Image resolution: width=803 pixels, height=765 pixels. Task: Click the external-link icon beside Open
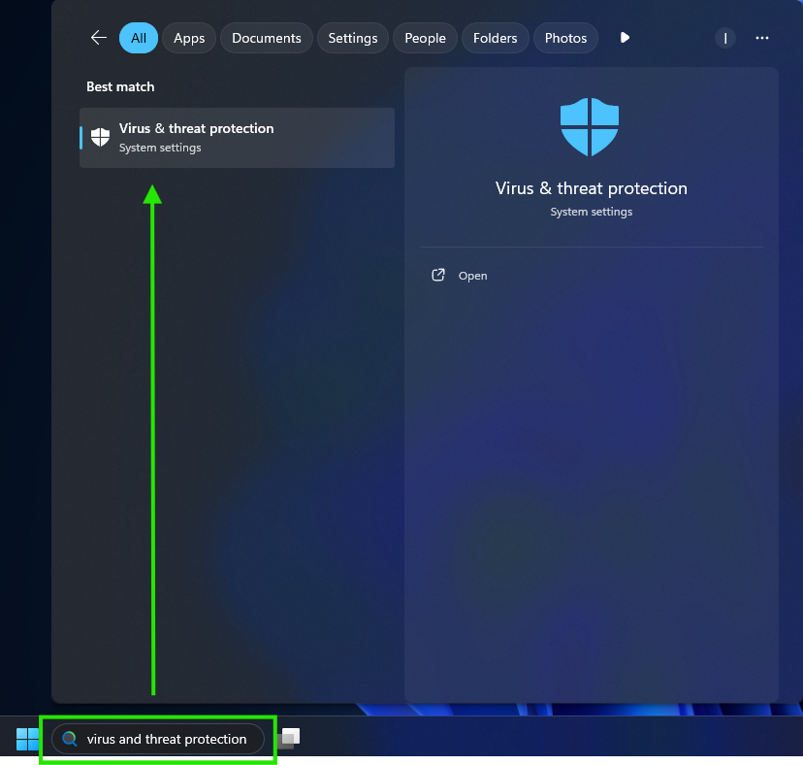pyautogui.click(x=437, y=276)
